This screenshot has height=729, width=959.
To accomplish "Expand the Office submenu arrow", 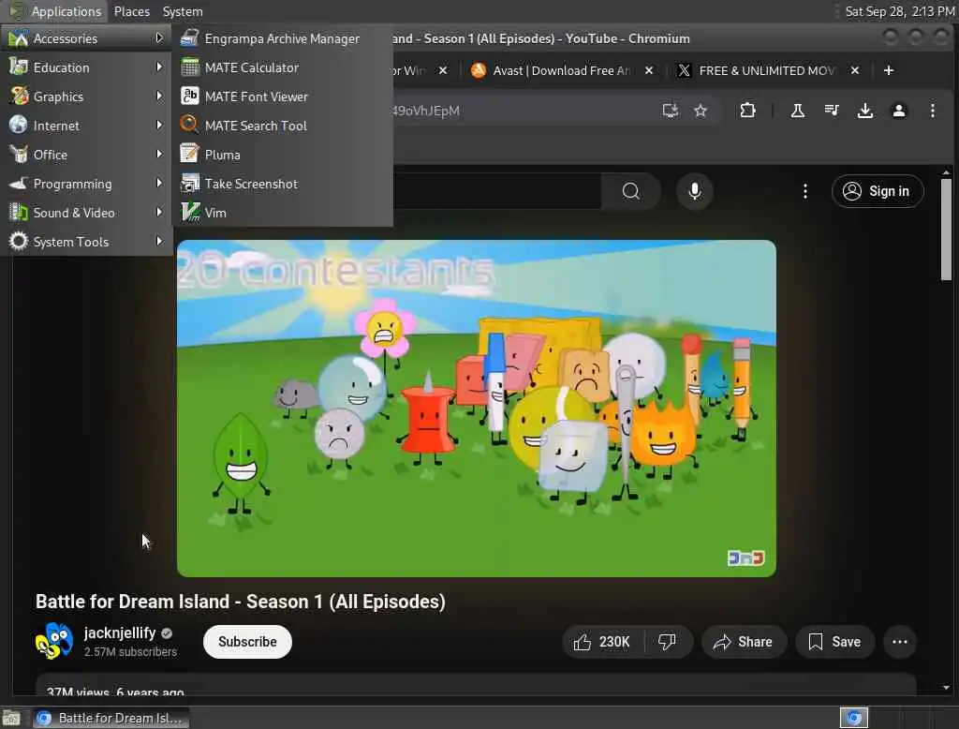I will [159, 154].
